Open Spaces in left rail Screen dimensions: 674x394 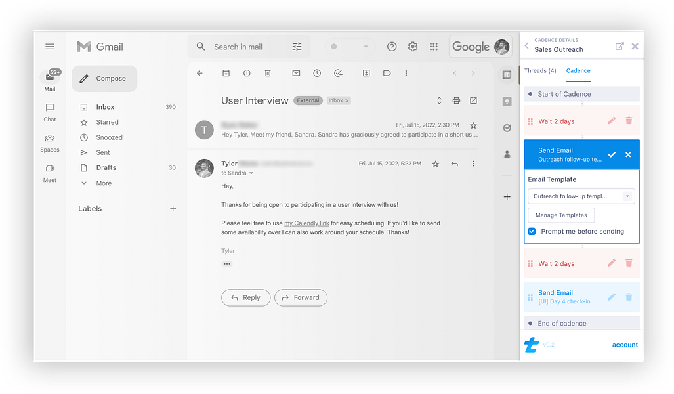point(50,142)
